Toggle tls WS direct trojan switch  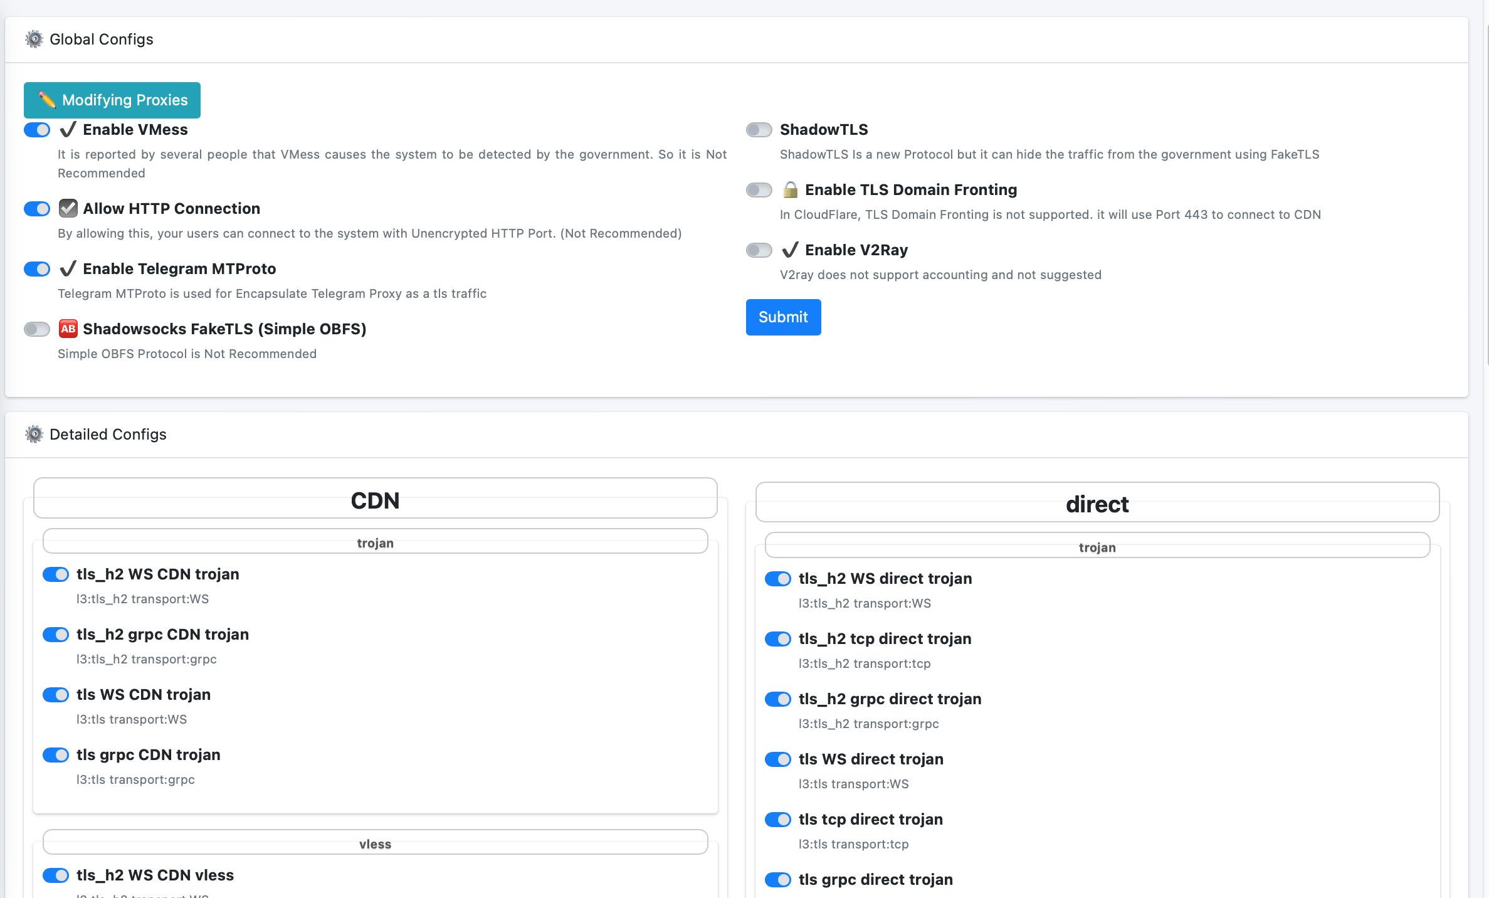[x=778, y=759]
